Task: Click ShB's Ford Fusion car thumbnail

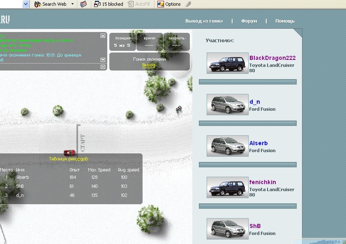Action: (x=228, y=228)
